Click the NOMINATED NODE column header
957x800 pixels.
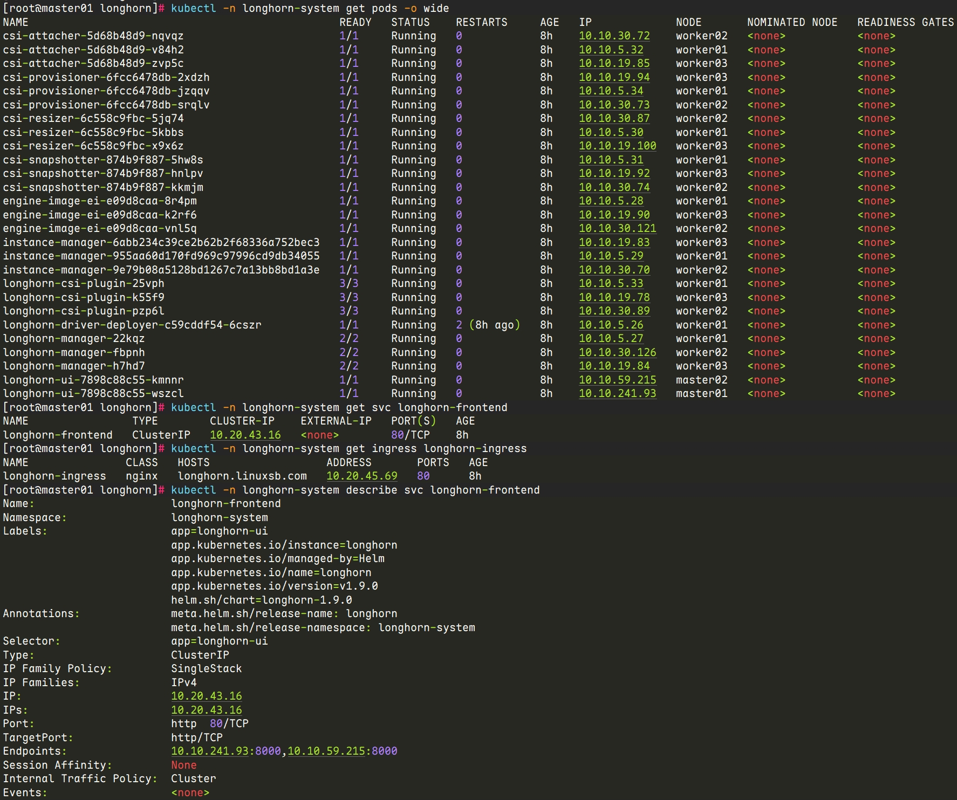[x=792, y=22]
